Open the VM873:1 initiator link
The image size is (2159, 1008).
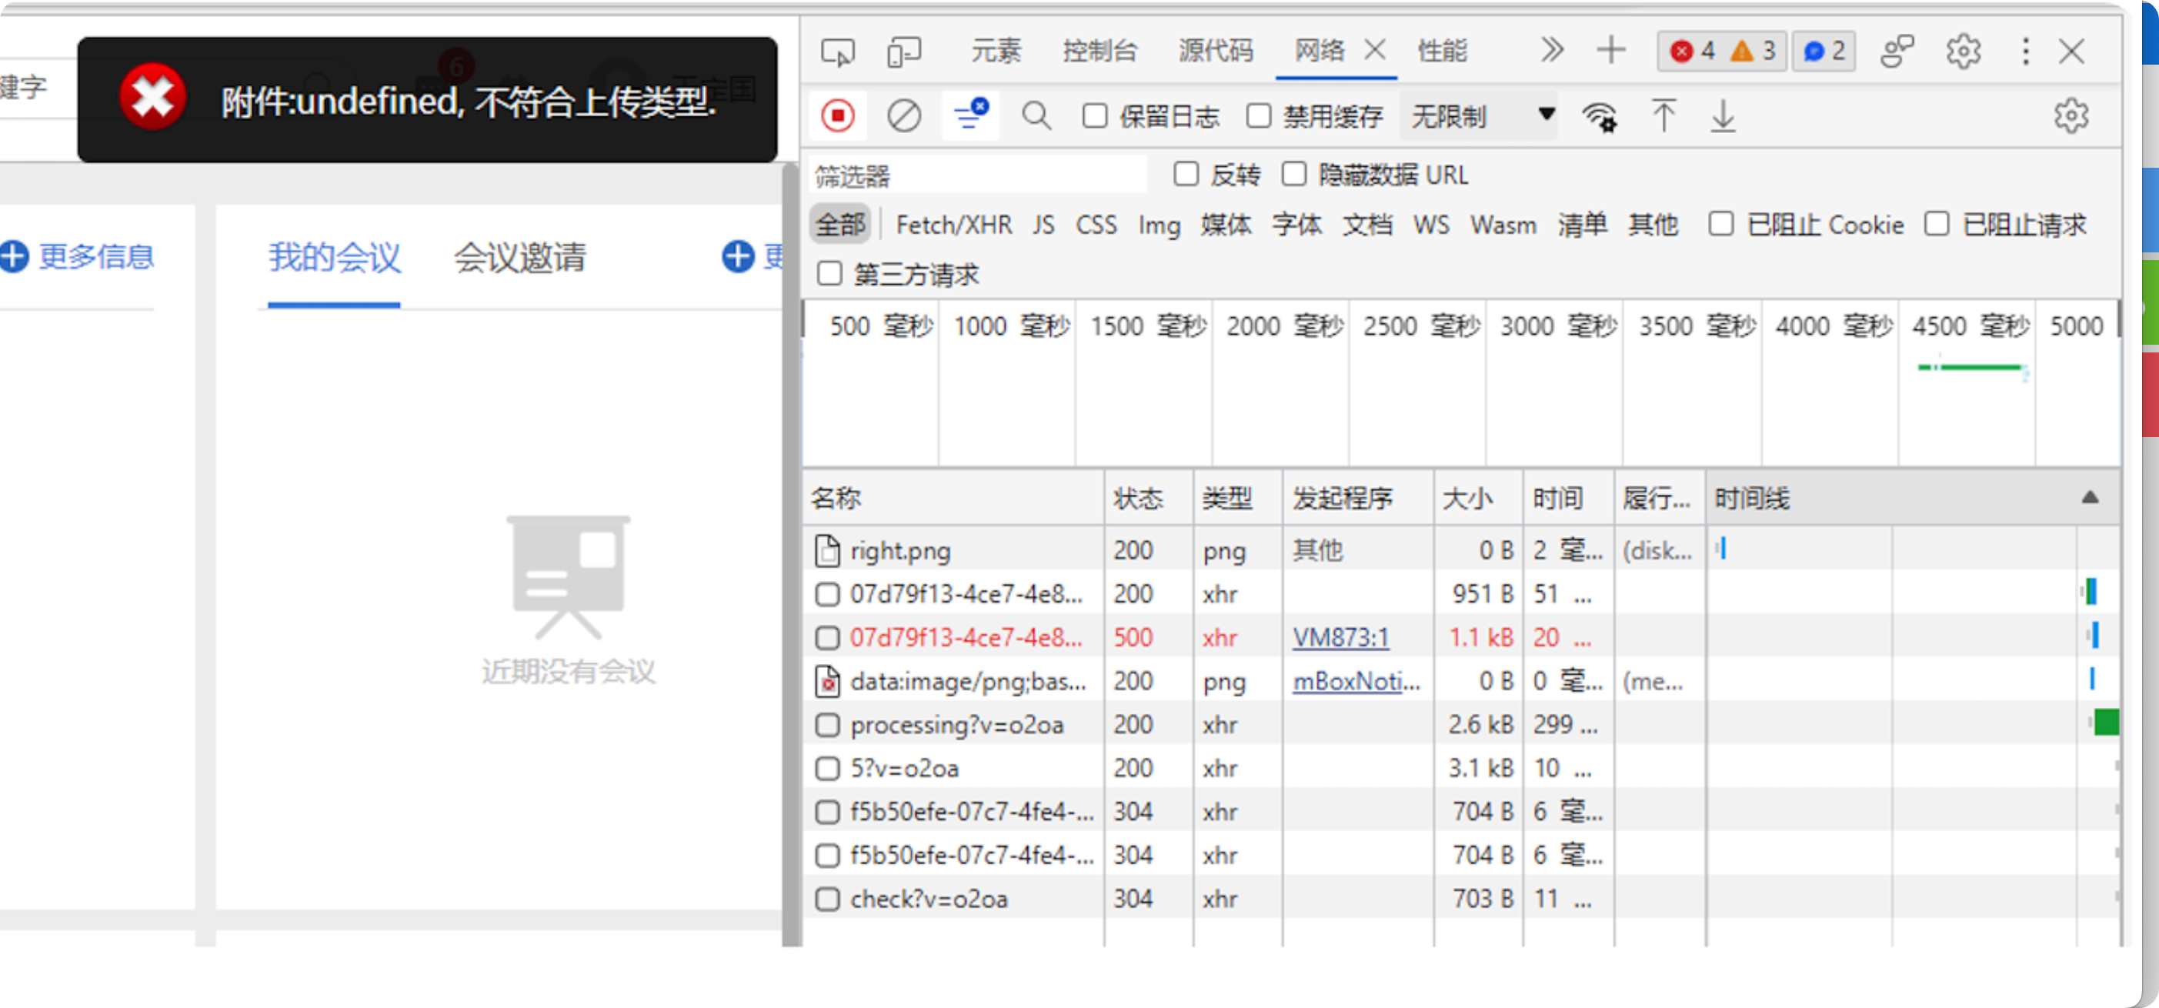(1340, 638)
